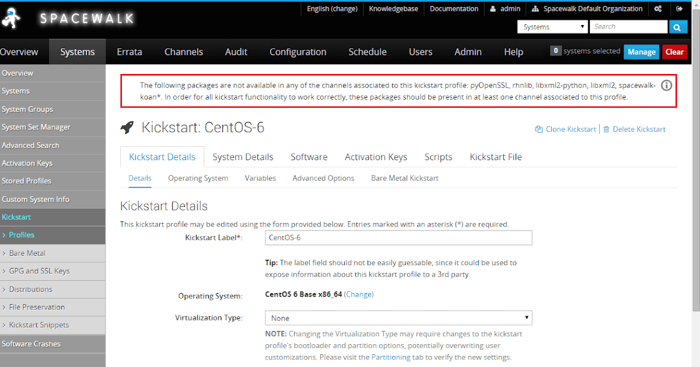Select the Operating System sub-tab
The width and height of the screenshot is (700, 367).
pyautogui.click(x=198, y=178)
